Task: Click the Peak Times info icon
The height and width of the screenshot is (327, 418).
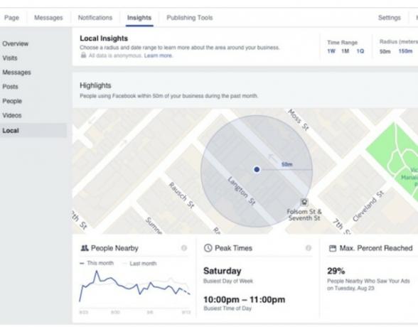Action: click(309, 248)
